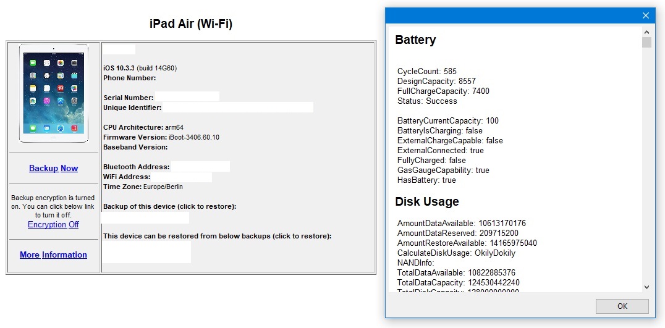Click the Bluetooth Address label
This screenshot has width=665, height=328.
[x=137, y=167]
